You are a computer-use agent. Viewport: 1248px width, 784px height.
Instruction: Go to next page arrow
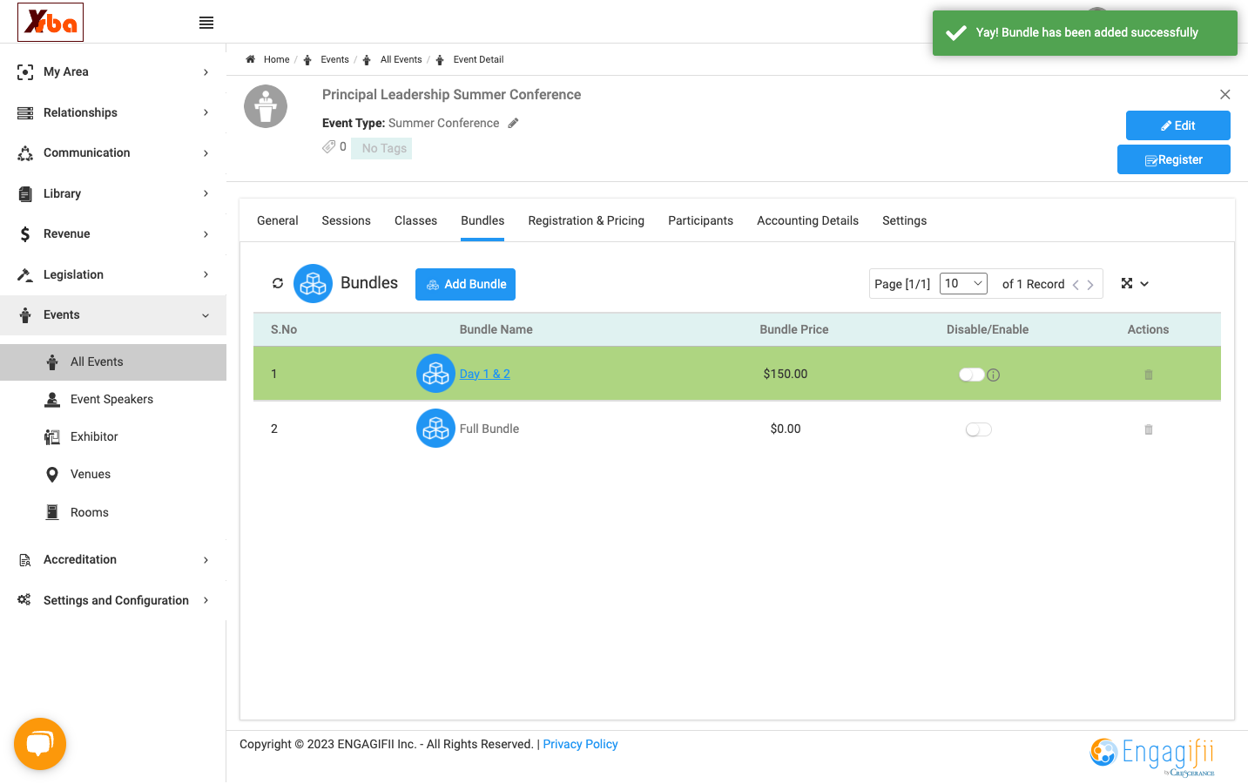(1090, 285)
